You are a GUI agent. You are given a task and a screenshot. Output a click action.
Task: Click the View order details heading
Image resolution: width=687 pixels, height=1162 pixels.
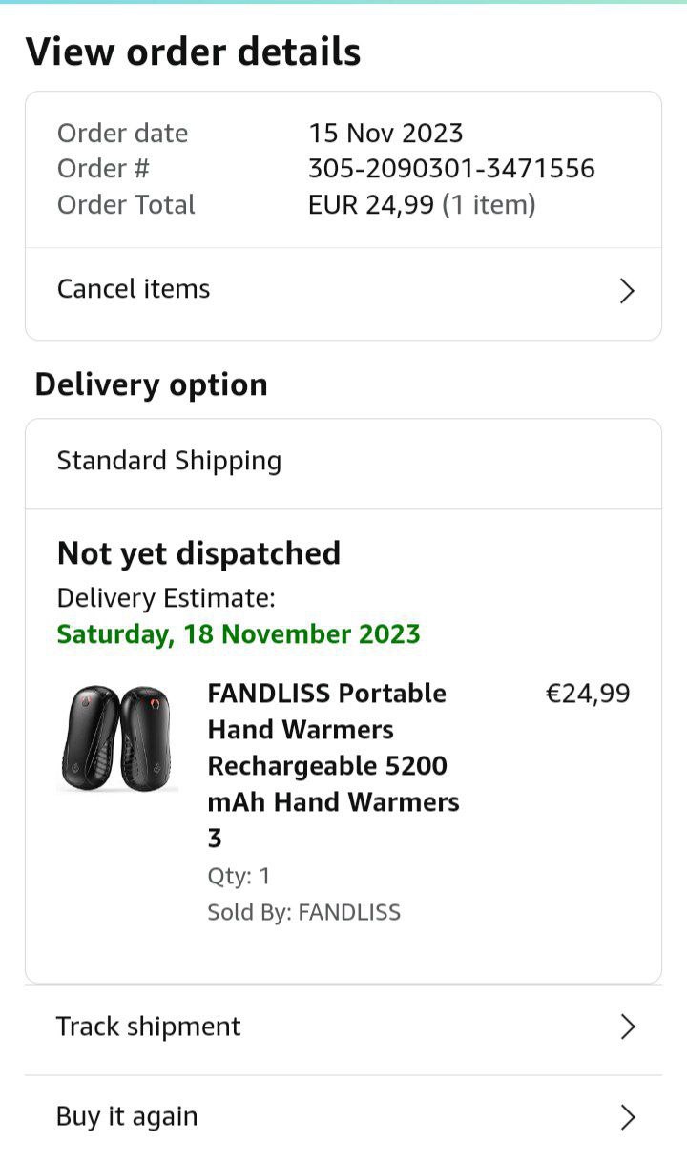point(193,52)
